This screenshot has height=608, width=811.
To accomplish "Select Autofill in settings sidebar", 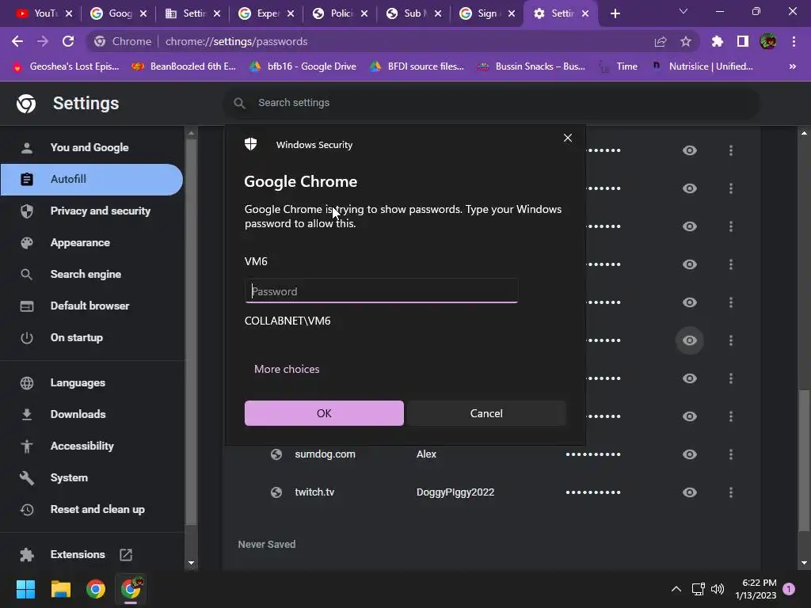I will (92, 180).
